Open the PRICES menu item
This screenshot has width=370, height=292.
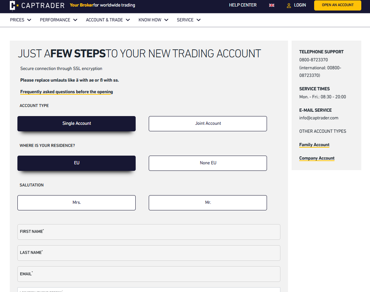point(17,20)
